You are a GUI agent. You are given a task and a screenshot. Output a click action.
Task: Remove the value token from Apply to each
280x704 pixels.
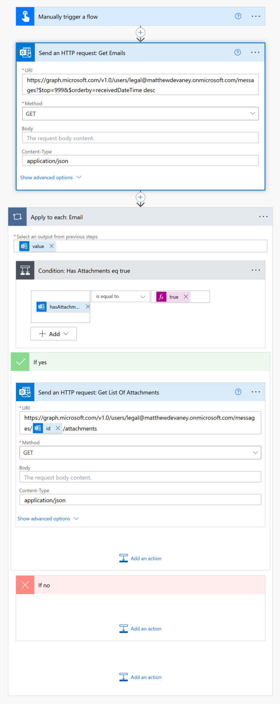coord(51,246)
